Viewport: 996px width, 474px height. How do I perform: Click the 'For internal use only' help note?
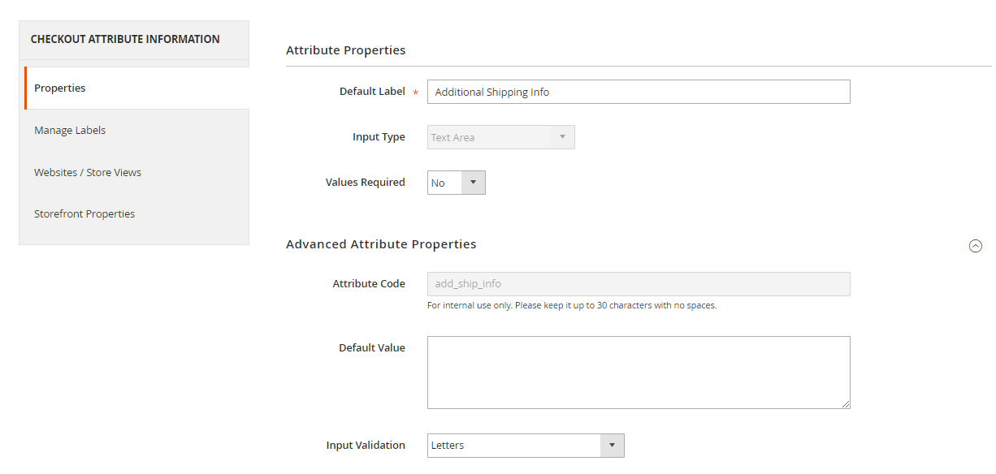(571, 306)
